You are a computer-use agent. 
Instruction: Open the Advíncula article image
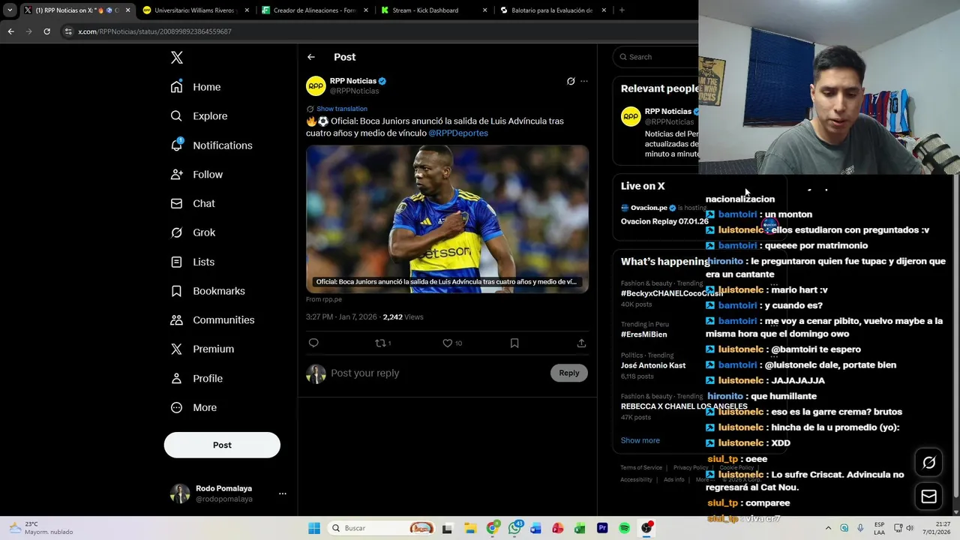coord(447,219)
